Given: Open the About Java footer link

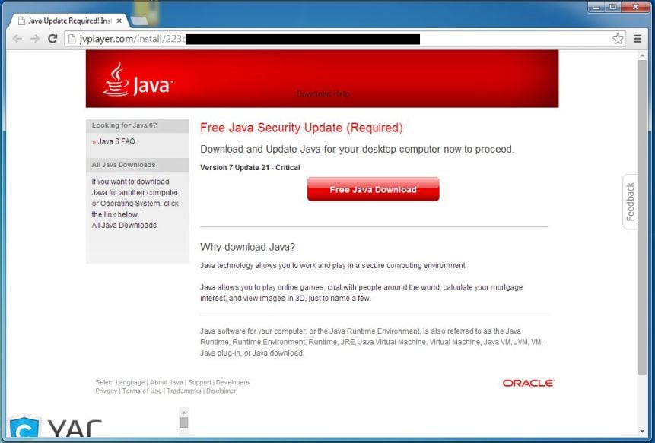Looking at the screenshot, I should pyautogui.click(x=167, y=382).
